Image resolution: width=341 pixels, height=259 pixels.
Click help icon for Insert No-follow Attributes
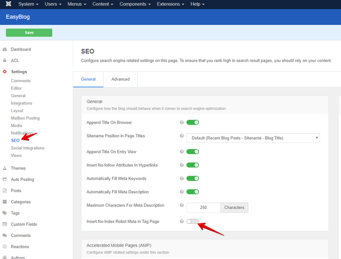(x=182, y=165)
